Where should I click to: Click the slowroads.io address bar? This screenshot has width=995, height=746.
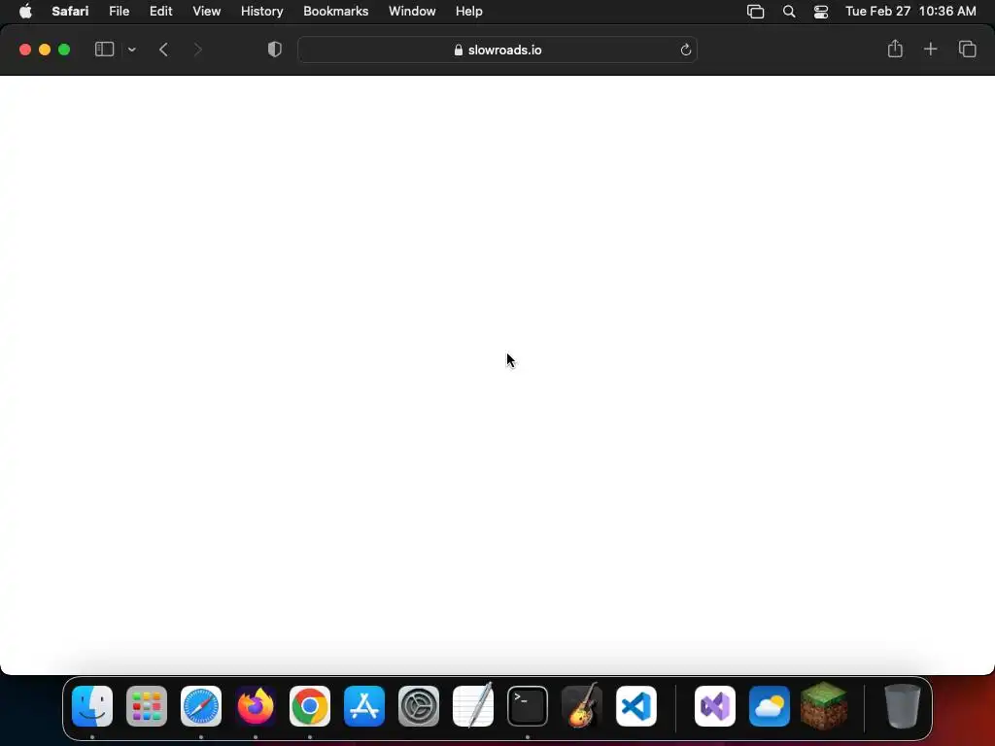497,50
